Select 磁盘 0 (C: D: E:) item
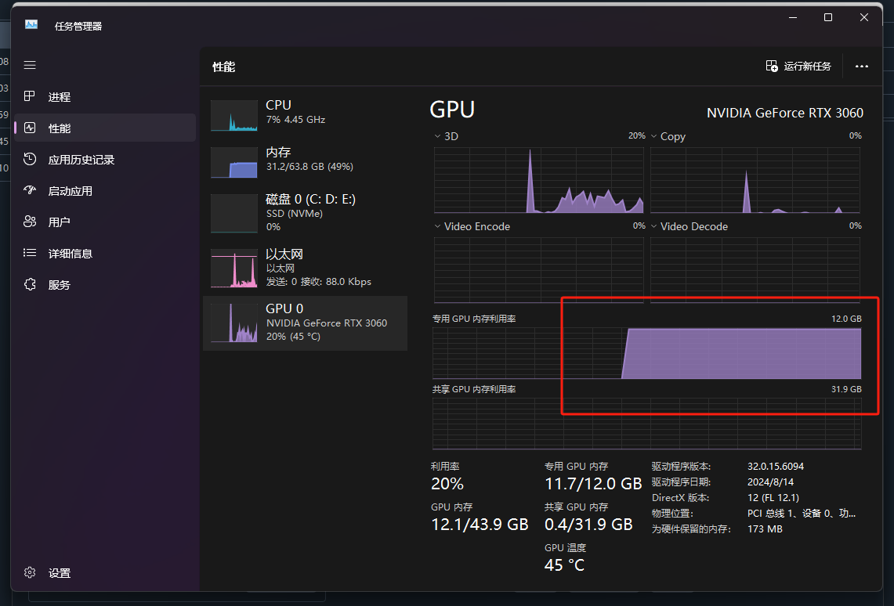This screenshot has height=606, width=894. click(x=305, y=213)
